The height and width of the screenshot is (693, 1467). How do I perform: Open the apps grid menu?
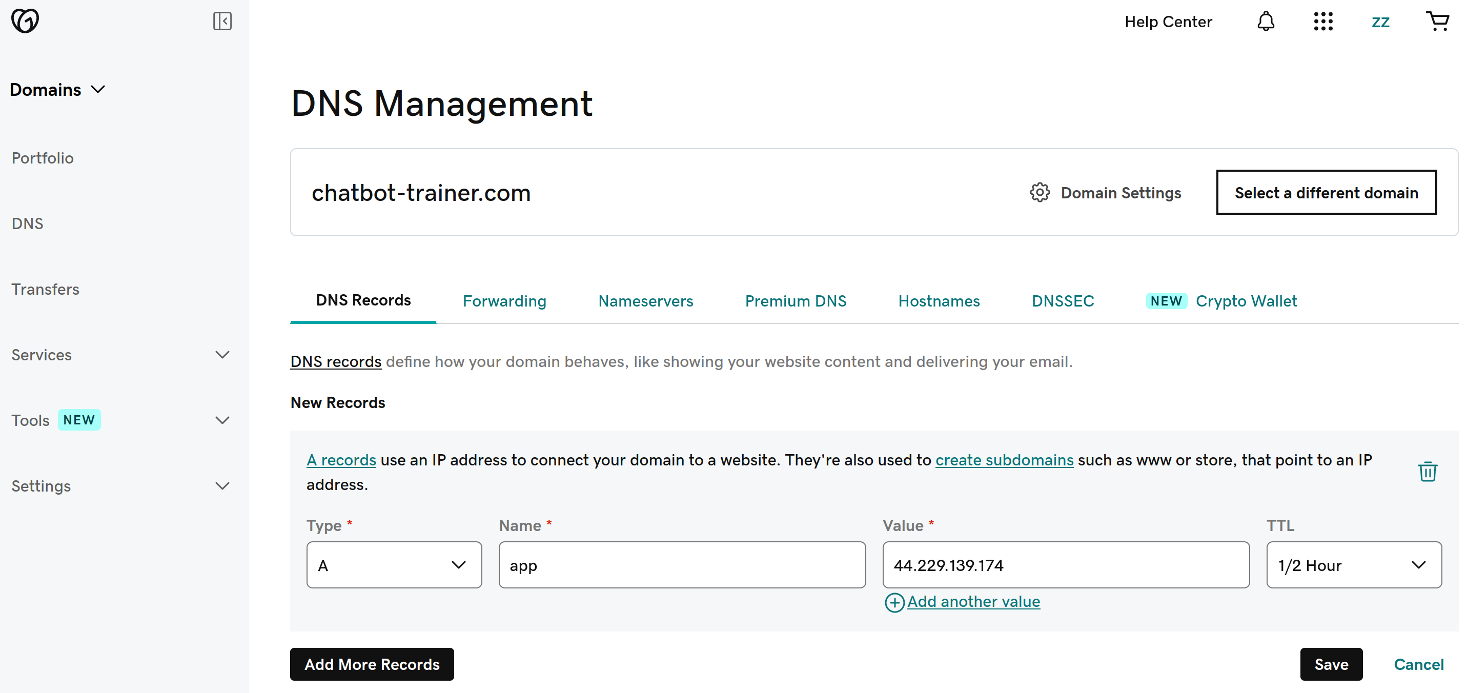1323,22
